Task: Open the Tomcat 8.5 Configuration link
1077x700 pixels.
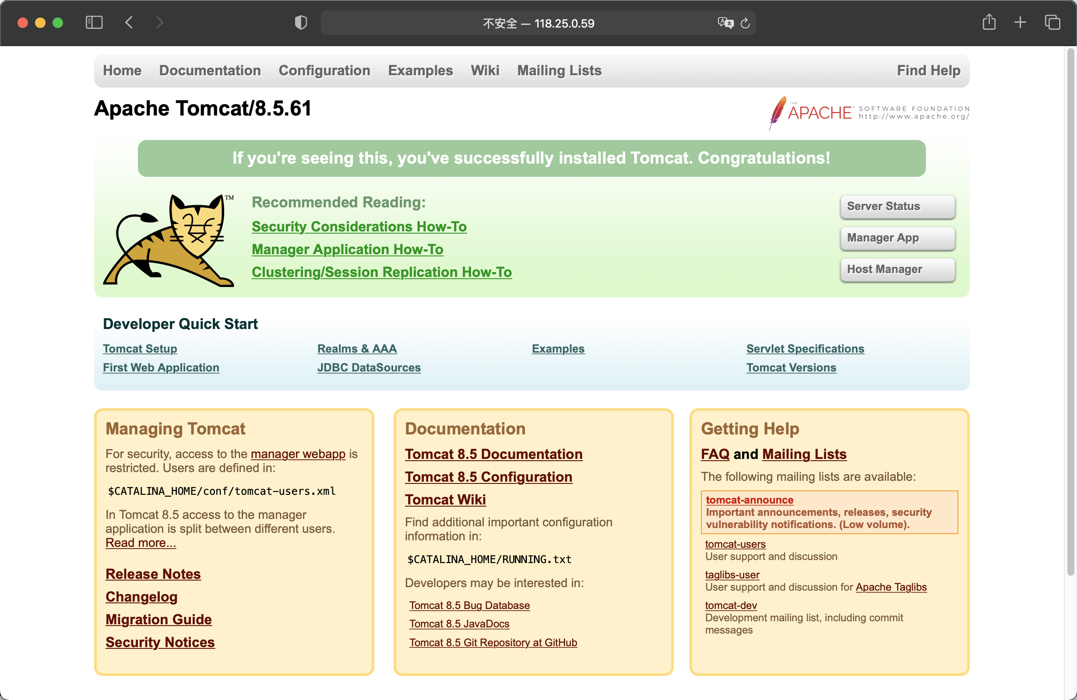Action: [488, 476]
